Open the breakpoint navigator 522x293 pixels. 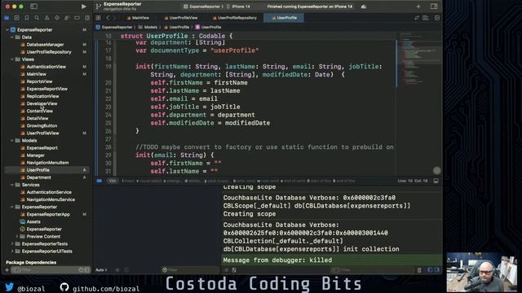click(77, 18)
